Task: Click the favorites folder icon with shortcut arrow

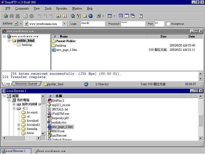Action: click(59, 16)
